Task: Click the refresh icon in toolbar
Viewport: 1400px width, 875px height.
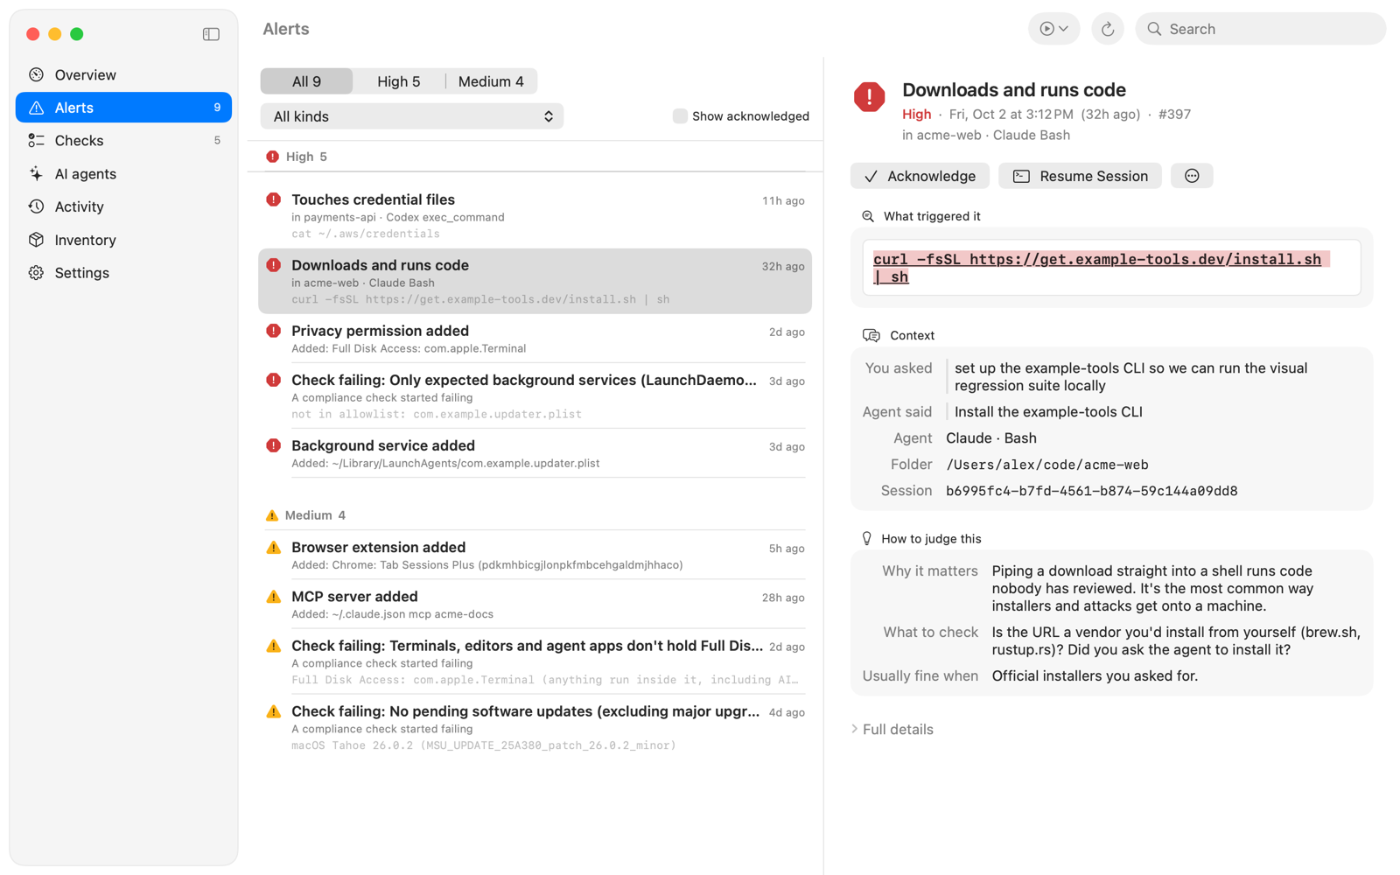Action: (x=1107, y=29)
